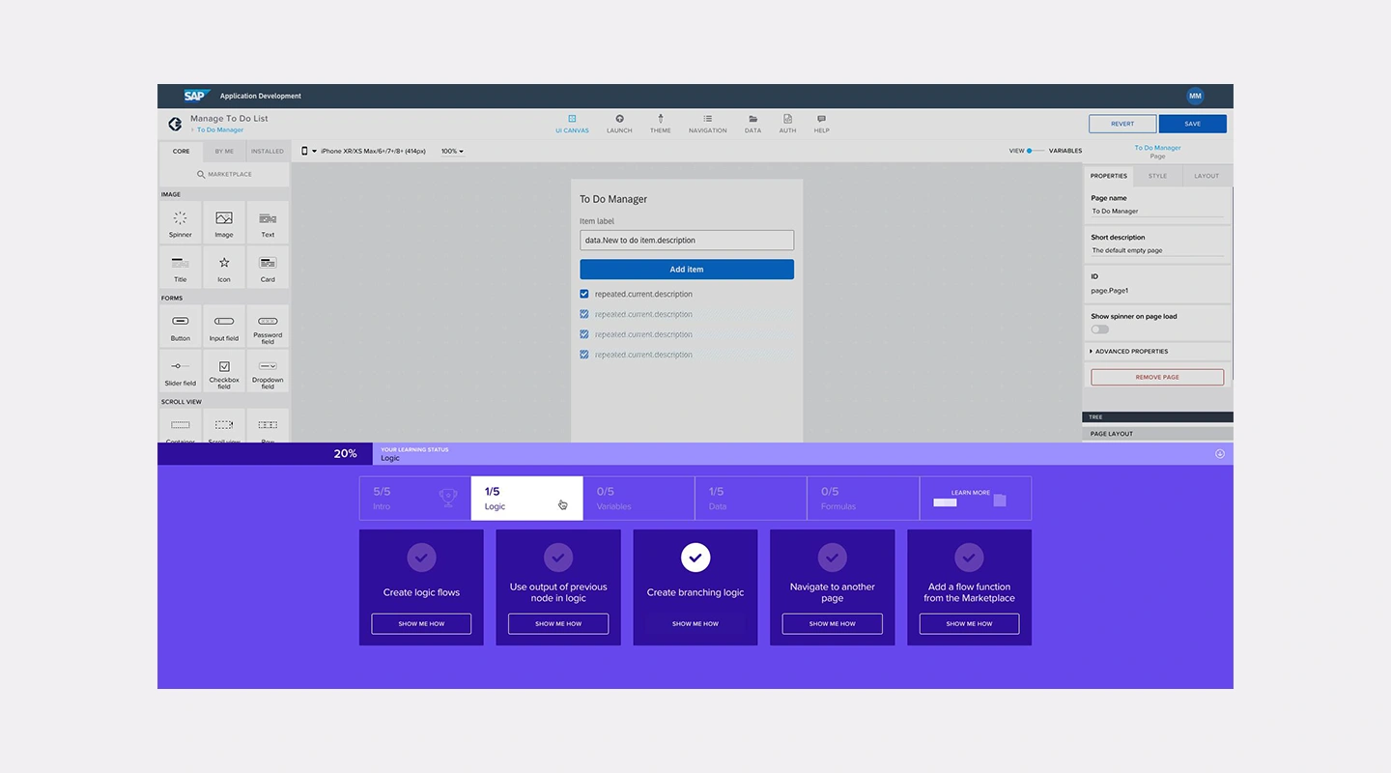Collapse the learning status panel

(x=1219, y=454)
